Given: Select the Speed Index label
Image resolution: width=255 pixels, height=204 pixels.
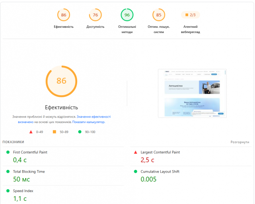Looking at the screenshot, I should tap(23, 191).
